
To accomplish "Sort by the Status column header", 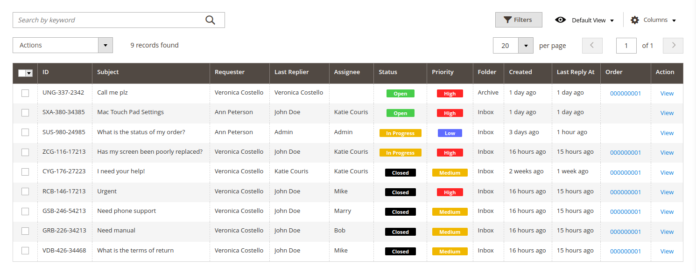I will [x=387, y=72].
